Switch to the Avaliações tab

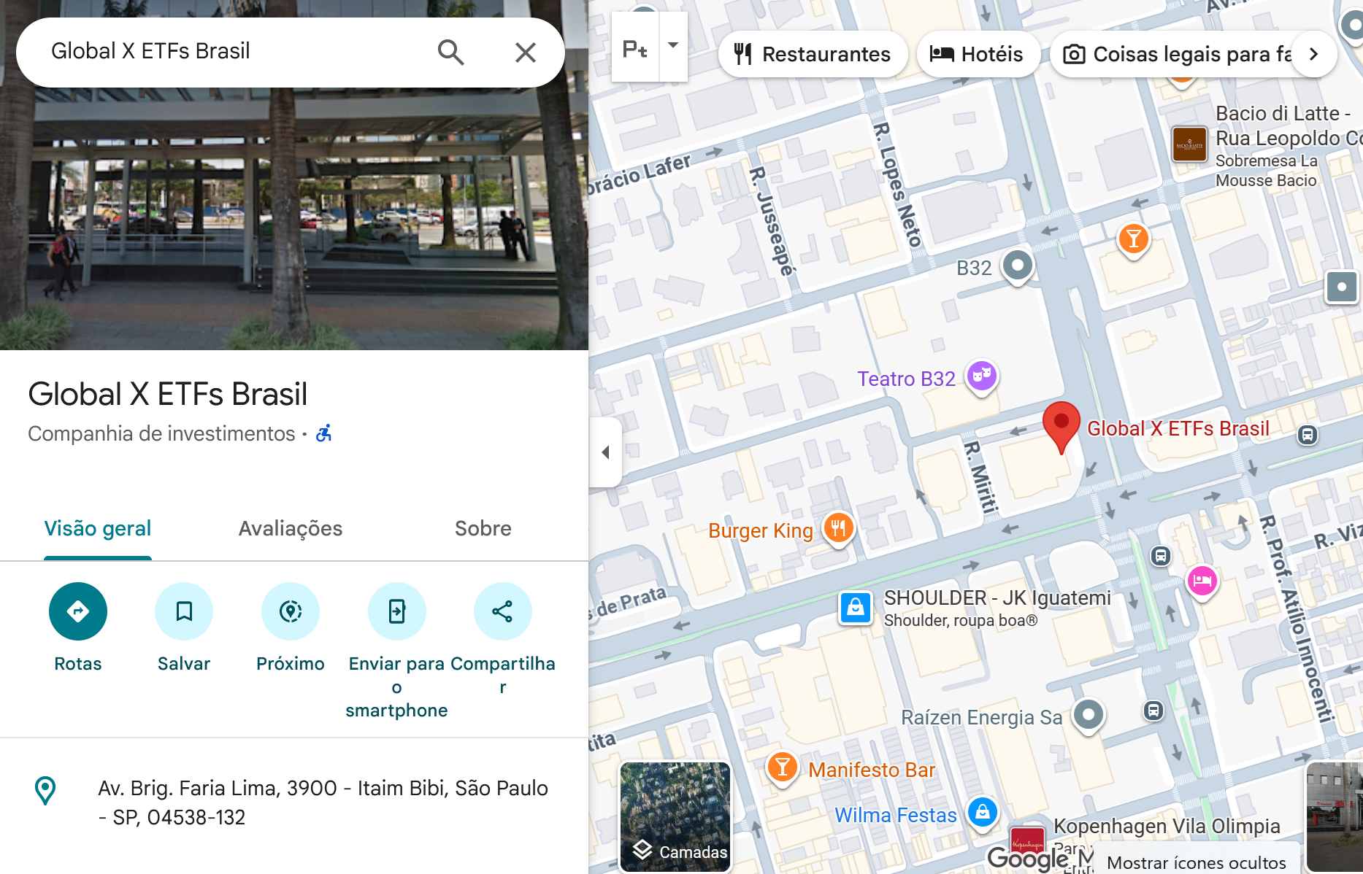(x=291, y=528)
